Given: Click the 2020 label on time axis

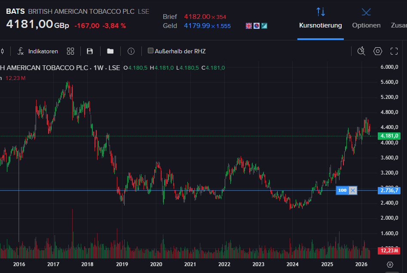Looking at the screenshot, I should click(156, 264).
